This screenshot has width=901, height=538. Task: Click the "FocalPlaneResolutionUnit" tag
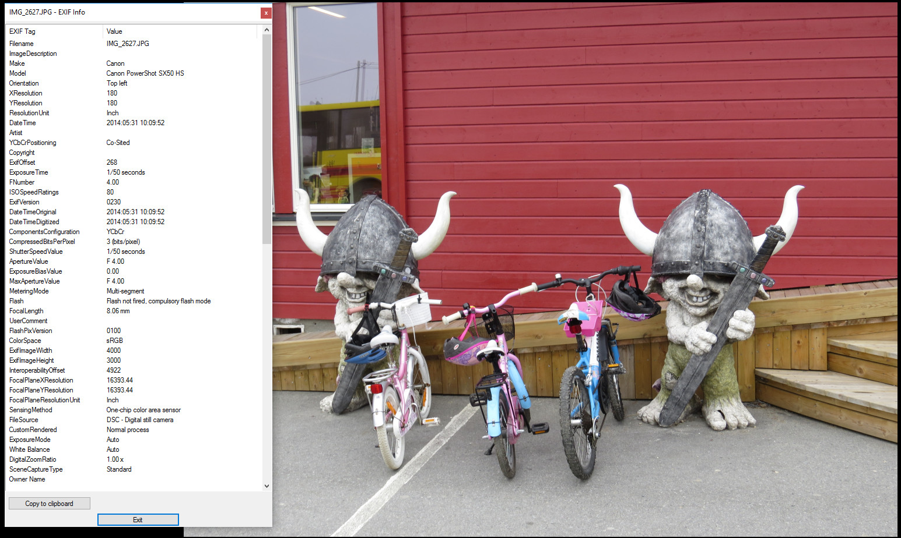[45, 400]
